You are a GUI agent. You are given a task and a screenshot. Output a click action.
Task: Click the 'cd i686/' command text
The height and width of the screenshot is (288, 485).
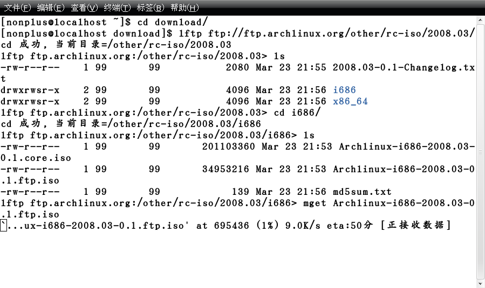(297, 113)
